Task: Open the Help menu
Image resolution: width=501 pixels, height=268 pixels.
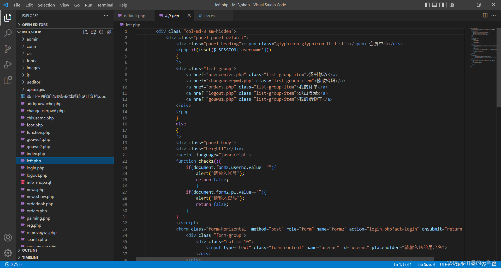Action: pyautogui.click(x=123, y=5)
